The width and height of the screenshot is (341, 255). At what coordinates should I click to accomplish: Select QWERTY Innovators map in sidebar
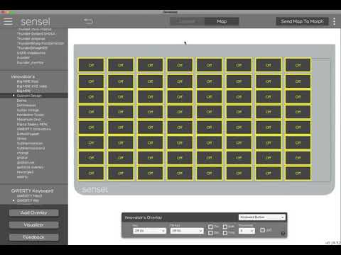tap(33, 129)
